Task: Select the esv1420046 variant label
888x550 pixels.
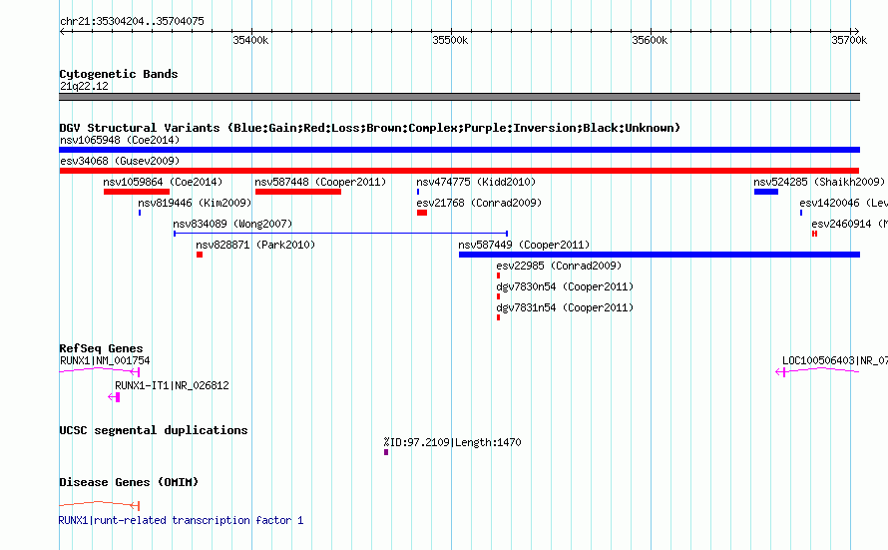Action: tap(843, 203)
